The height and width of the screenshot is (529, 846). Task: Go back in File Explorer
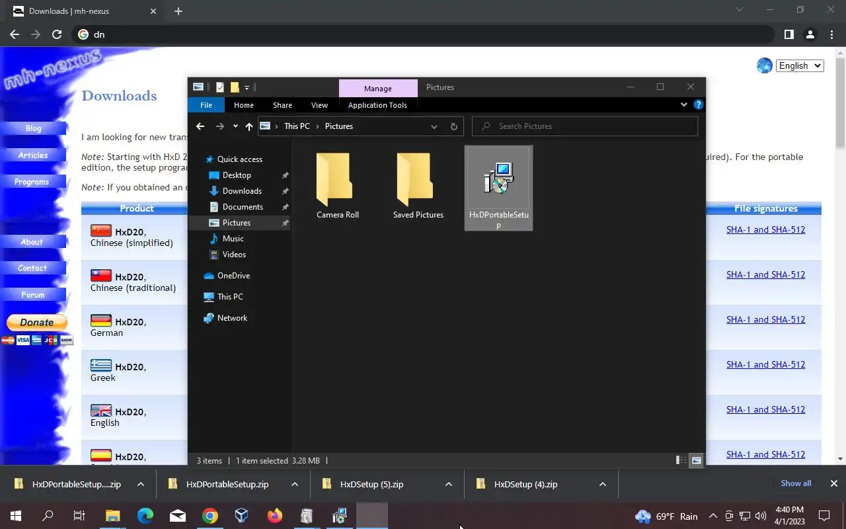pyautogui.click(x=200, y=126)
